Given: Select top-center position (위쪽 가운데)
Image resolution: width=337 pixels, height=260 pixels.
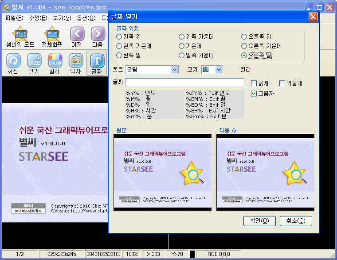Looking at the screenshot, I should 196,36.
